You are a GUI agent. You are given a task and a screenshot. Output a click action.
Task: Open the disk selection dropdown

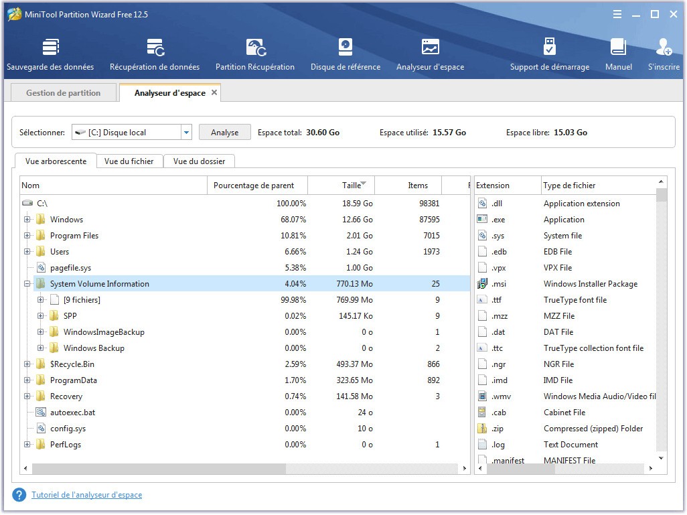[187, 133]
